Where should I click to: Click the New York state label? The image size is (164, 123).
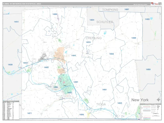click(x=140, y=100)
